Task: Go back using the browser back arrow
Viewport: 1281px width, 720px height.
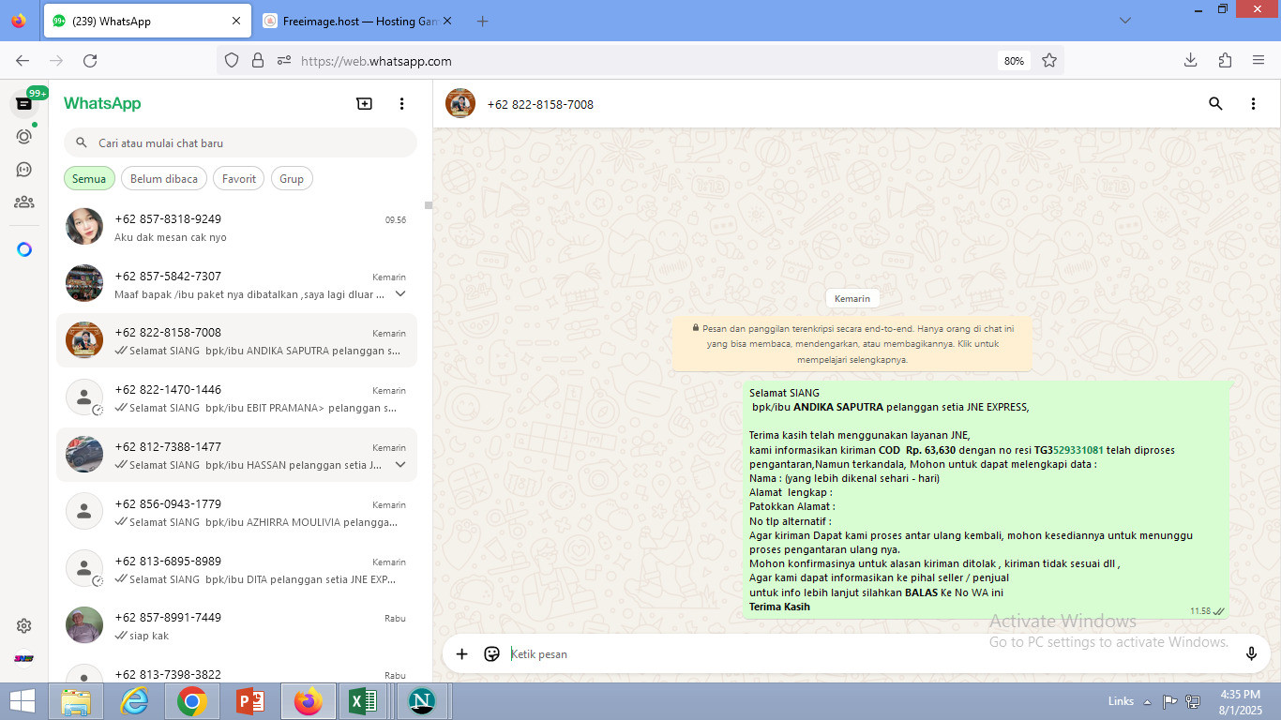Action: [23, 61]
